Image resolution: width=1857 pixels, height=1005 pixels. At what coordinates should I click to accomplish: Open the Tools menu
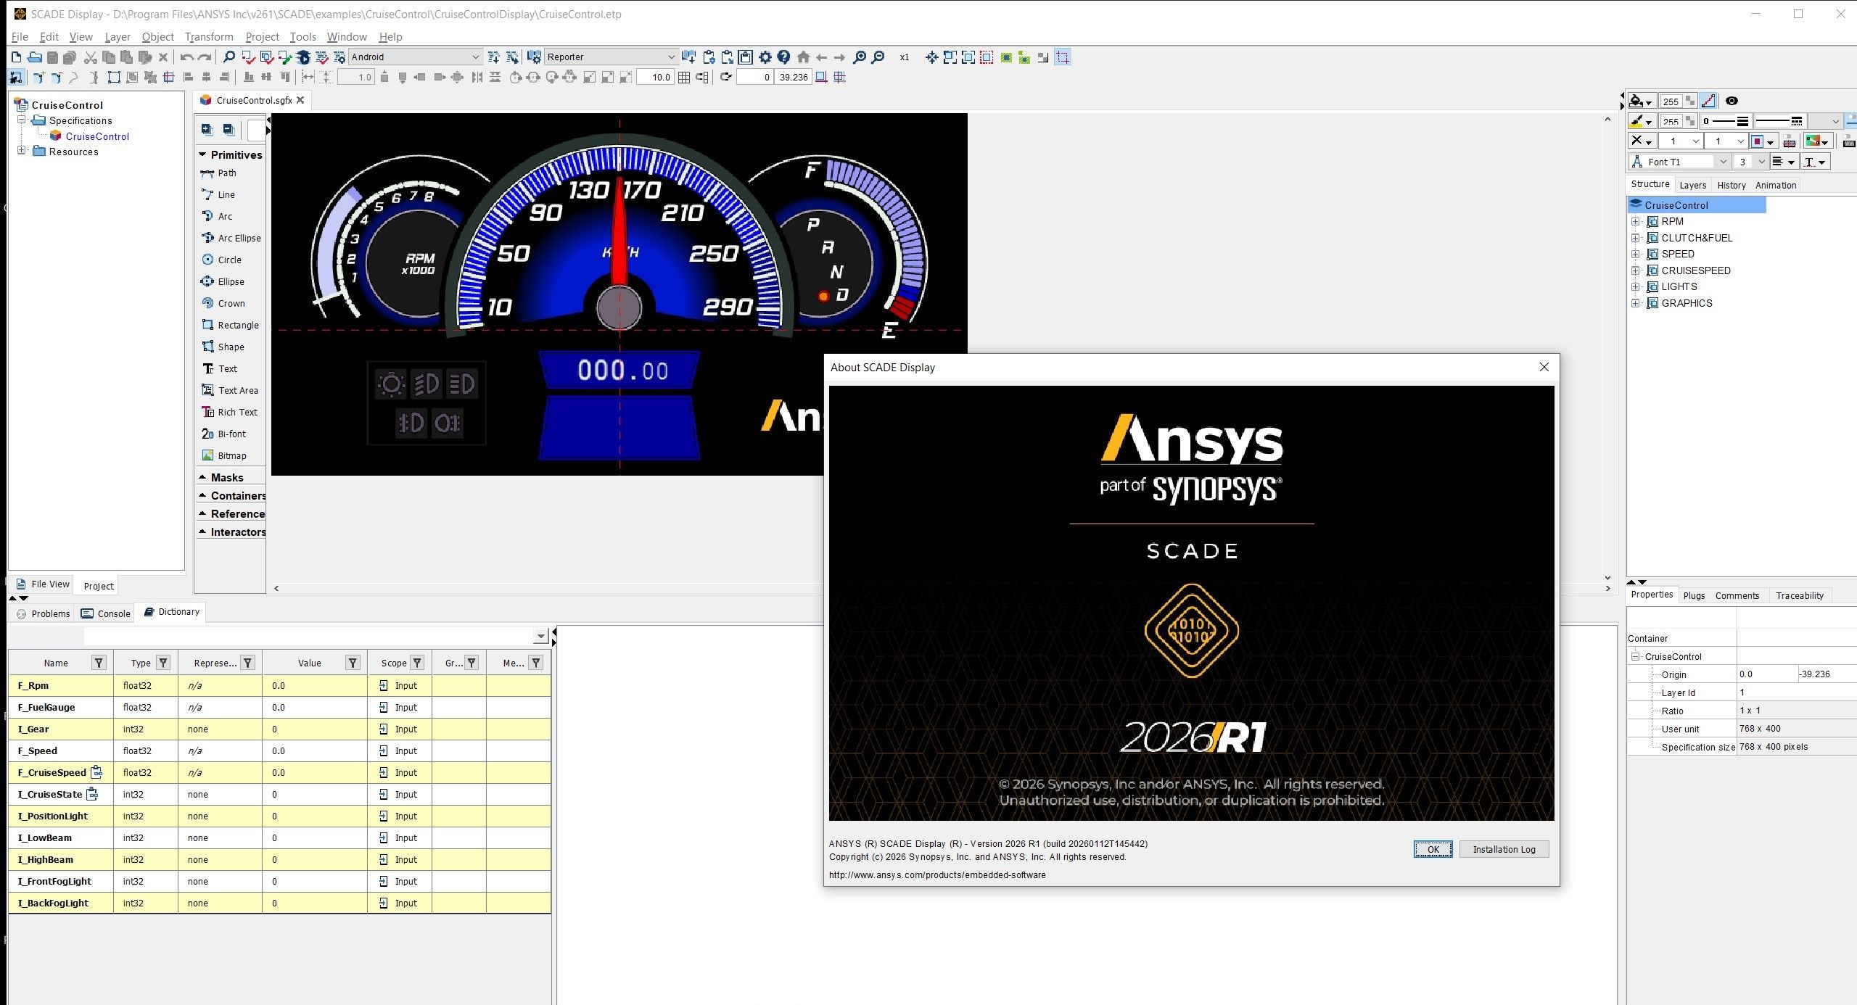[x=302, y=37]
